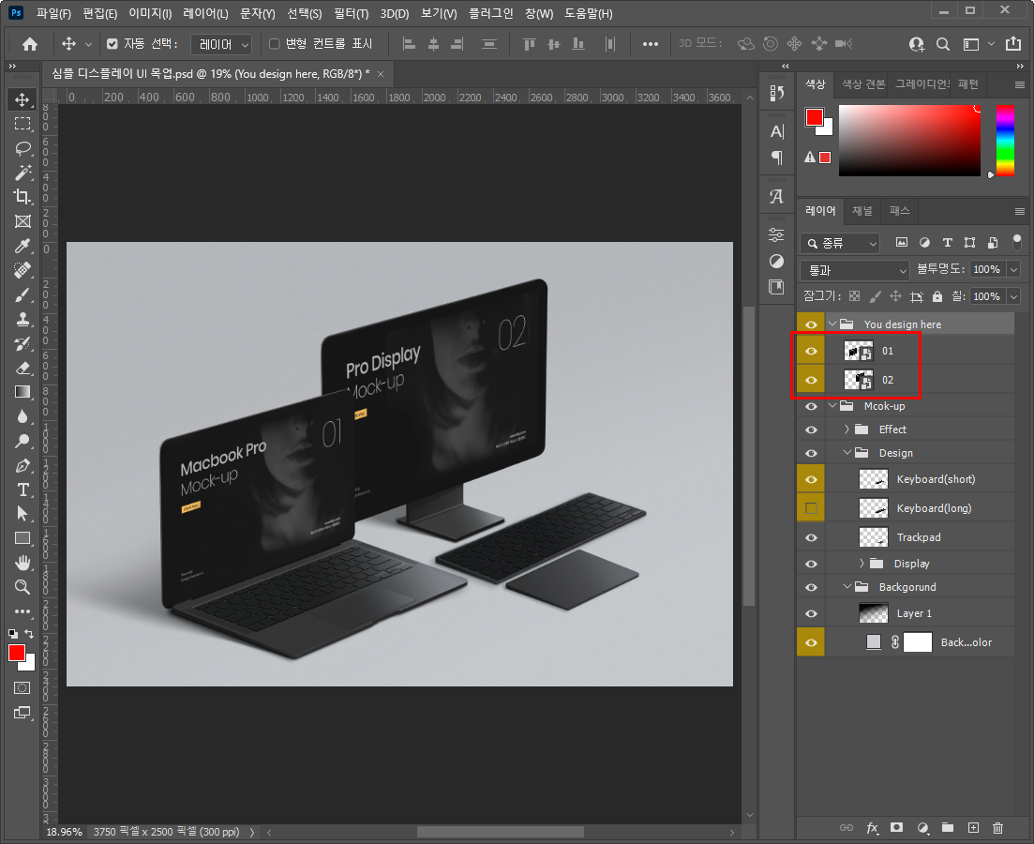This screenshot has width=1034, height=844.
Task: Create a new layer with plus icon
Action: coord(973,827)
